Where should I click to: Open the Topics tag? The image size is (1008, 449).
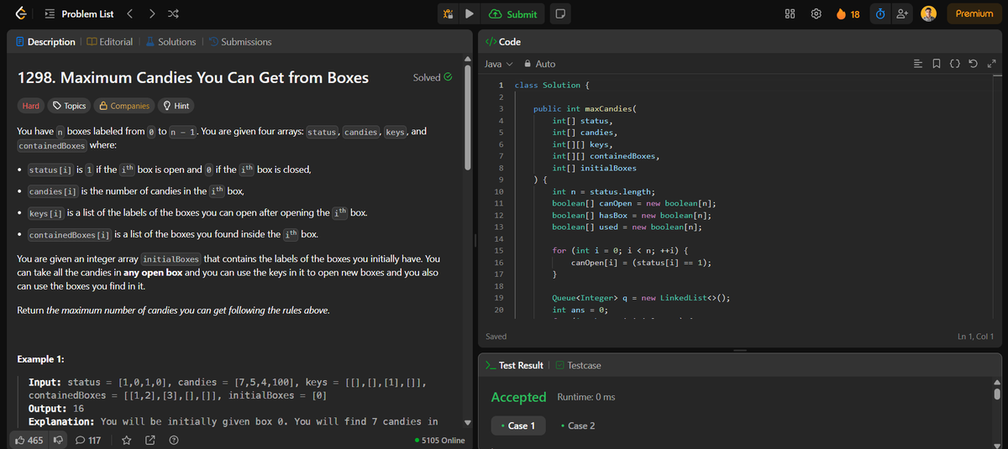(x=70, y=106)
